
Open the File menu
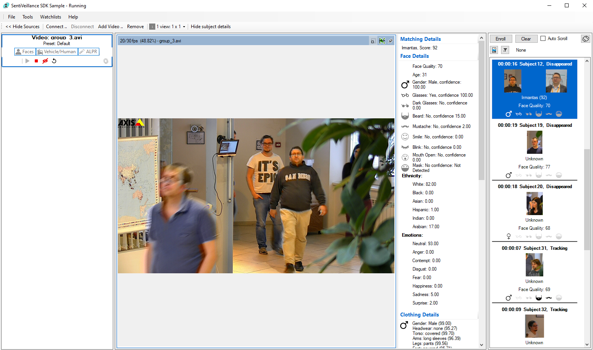(x=12, y=17)
